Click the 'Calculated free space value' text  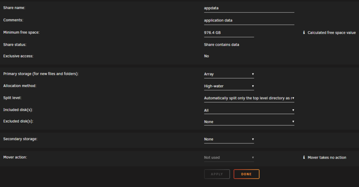[331, 33]
